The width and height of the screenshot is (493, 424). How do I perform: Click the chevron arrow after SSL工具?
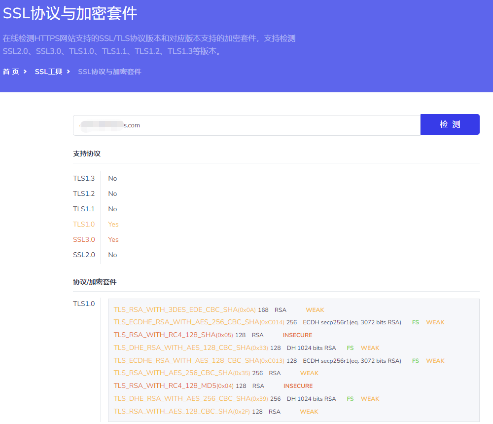[69, 72]
